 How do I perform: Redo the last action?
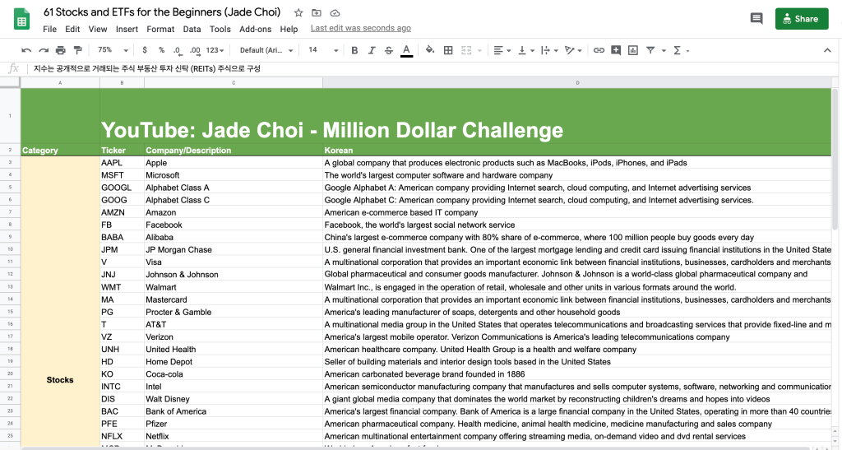tap(44, 50)
